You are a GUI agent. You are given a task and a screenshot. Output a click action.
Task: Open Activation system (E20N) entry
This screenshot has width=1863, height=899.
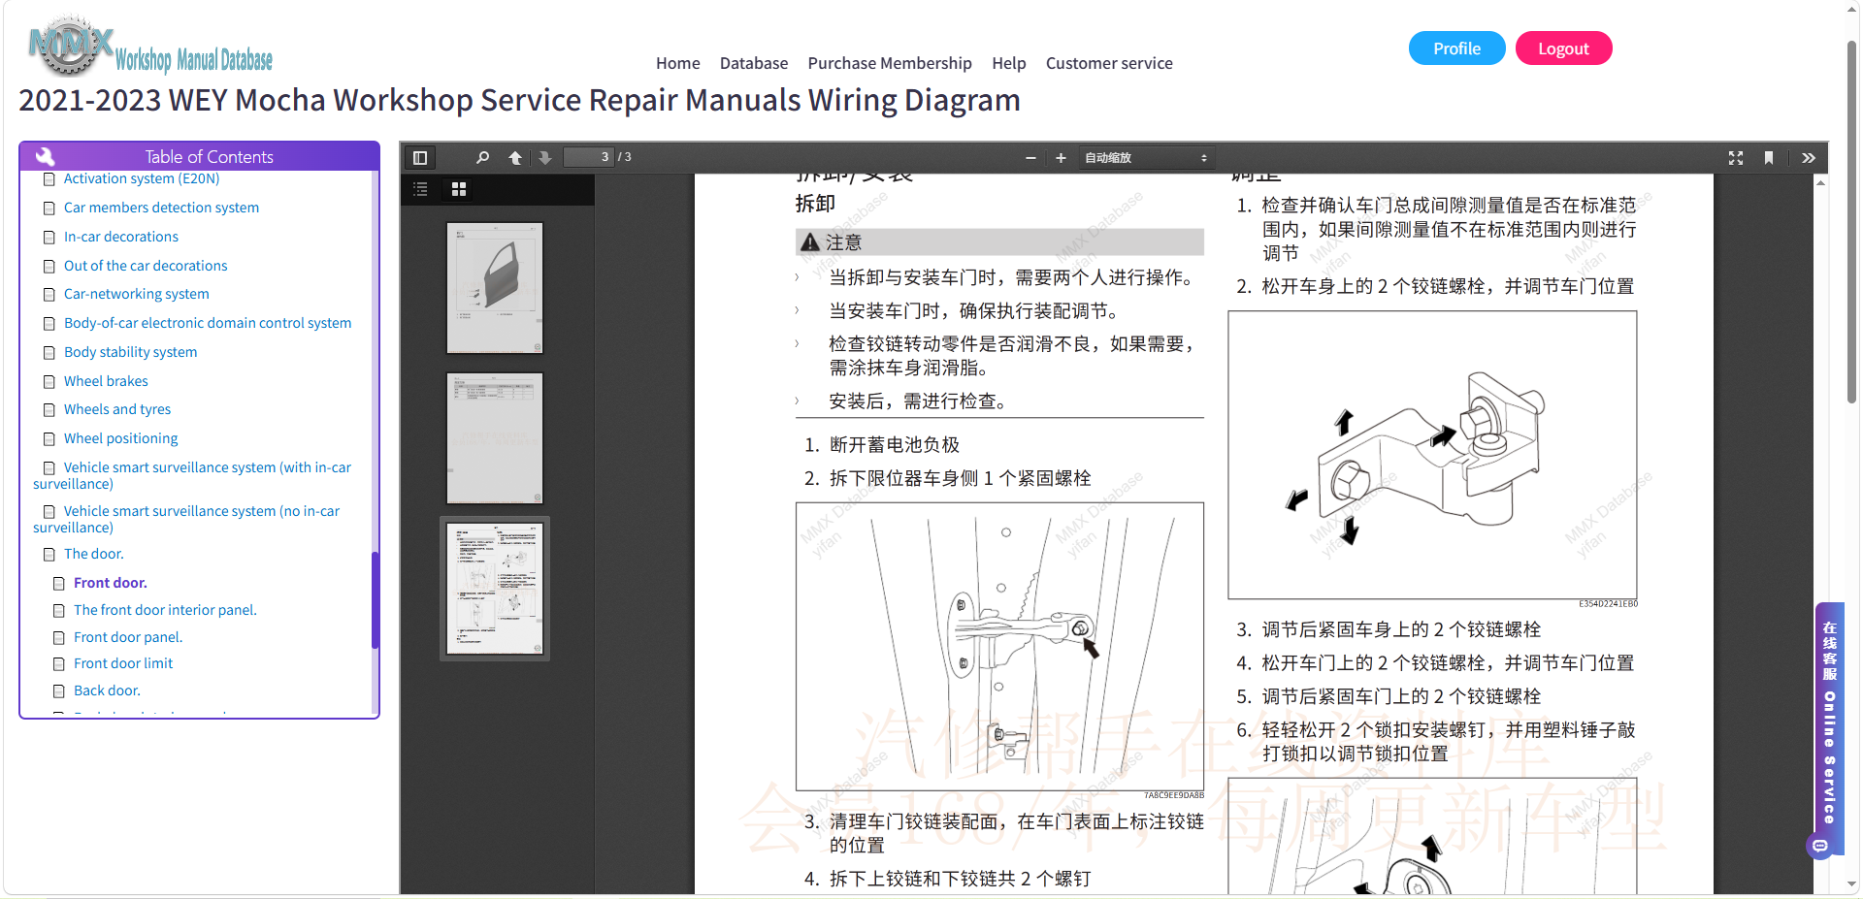coord(142,178)
